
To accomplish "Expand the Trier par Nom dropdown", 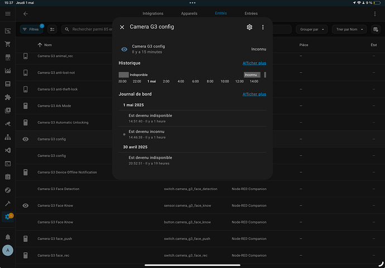I will 349,30.
